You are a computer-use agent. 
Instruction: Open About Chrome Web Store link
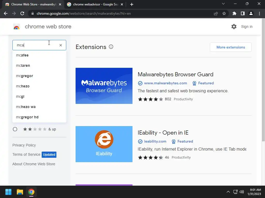(x=34, y=164)
